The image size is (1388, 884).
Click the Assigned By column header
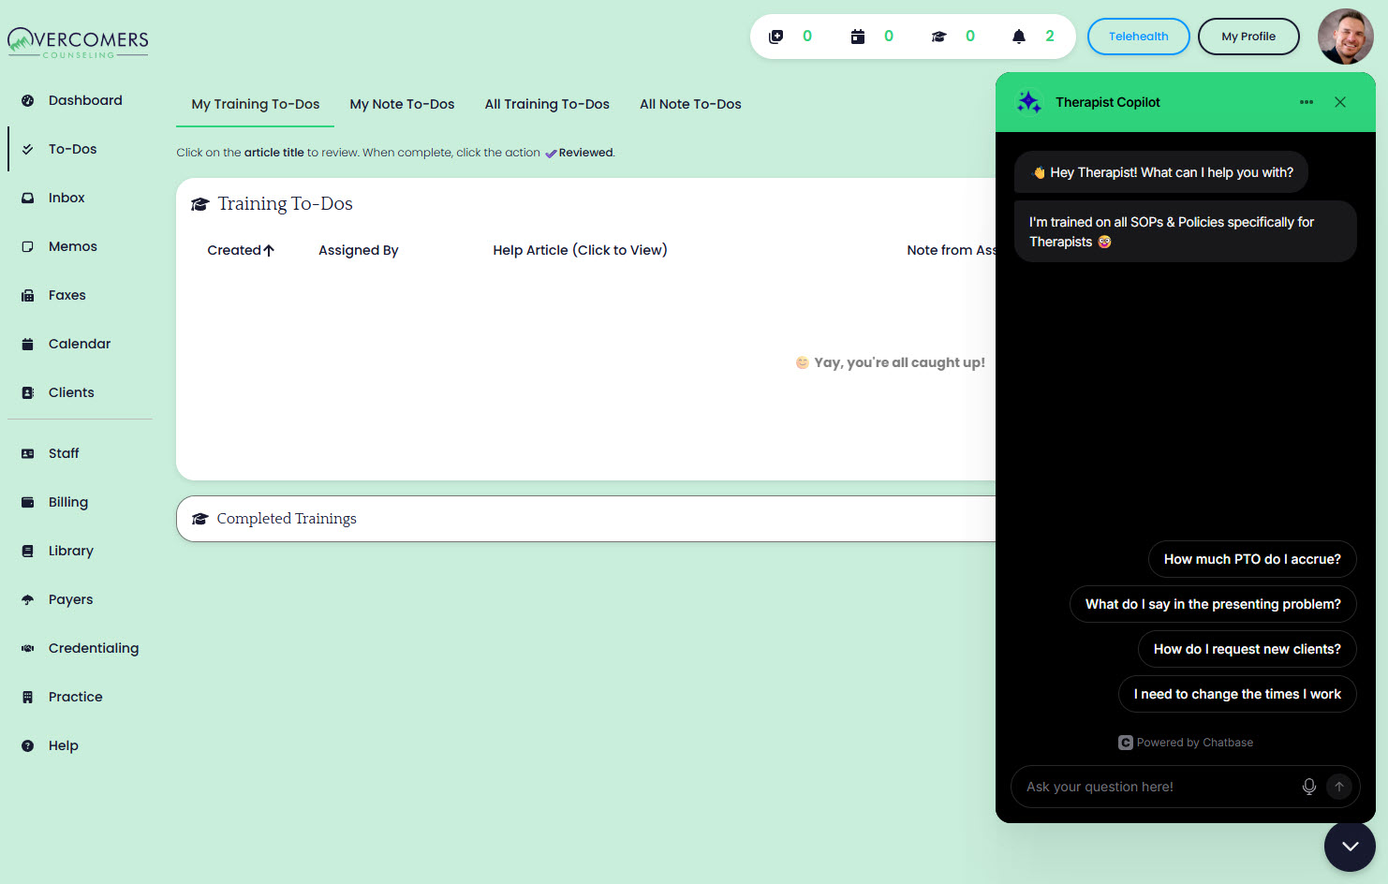coord(359,250)
